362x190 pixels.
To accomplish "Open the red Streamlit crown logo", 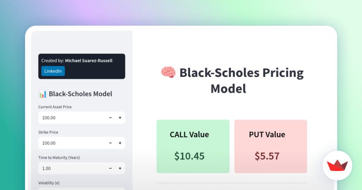I will 337,166.
